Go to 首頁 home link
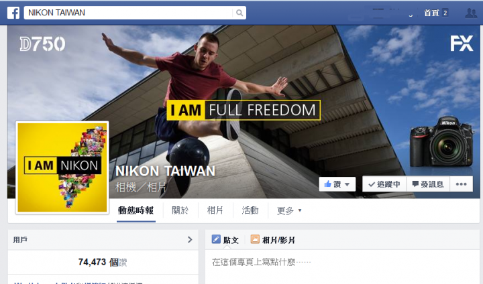This screenshot has width=483, height=284. tap(431, 13)
